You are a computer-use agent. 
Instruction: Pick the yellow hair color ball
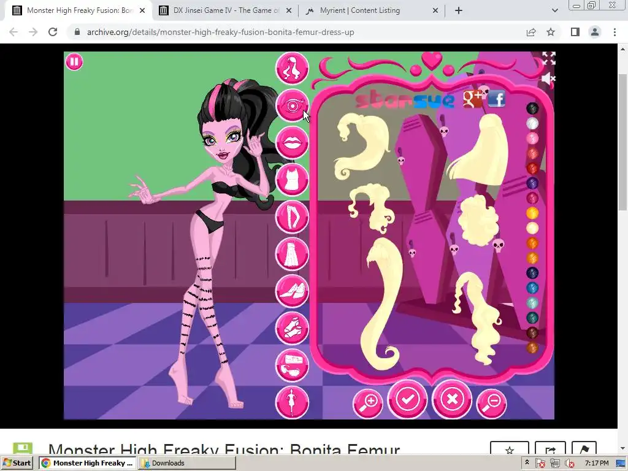pyautogui.click(x=532, y=213)
